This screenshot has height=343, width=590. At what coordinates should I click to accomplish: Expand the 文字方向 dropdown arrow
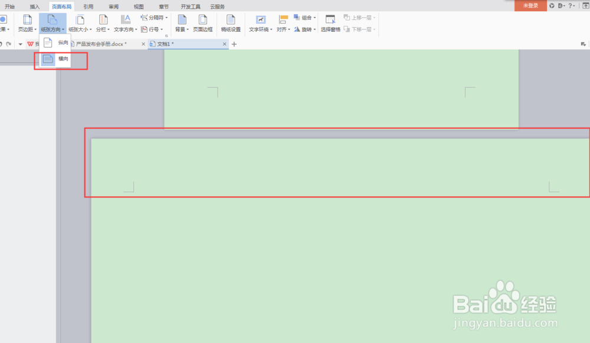click(x=136, y=29)
